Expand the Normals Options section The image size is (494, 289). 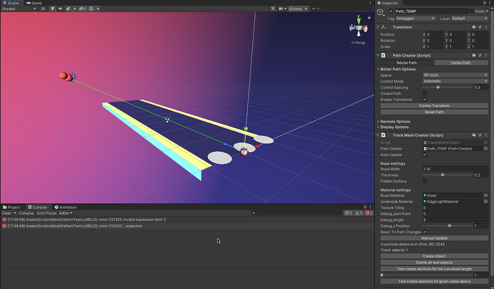click(379, 121)
